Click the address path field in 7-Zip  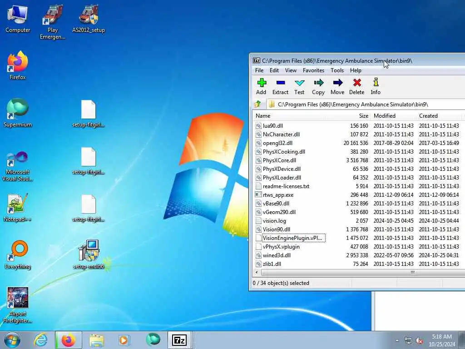pos(365,105)
